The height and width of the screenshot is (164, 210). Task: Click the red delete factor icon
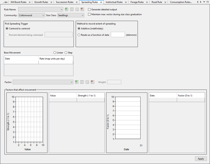pyautogui.click(x=92, y=82)
